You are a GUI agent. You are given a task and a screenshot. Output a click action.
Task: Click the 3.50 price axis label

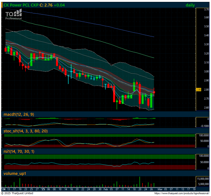207,26
